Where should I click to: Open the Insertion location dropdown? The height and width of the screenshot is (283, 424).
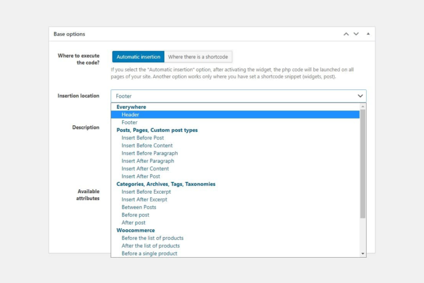[x=238, y=96]
